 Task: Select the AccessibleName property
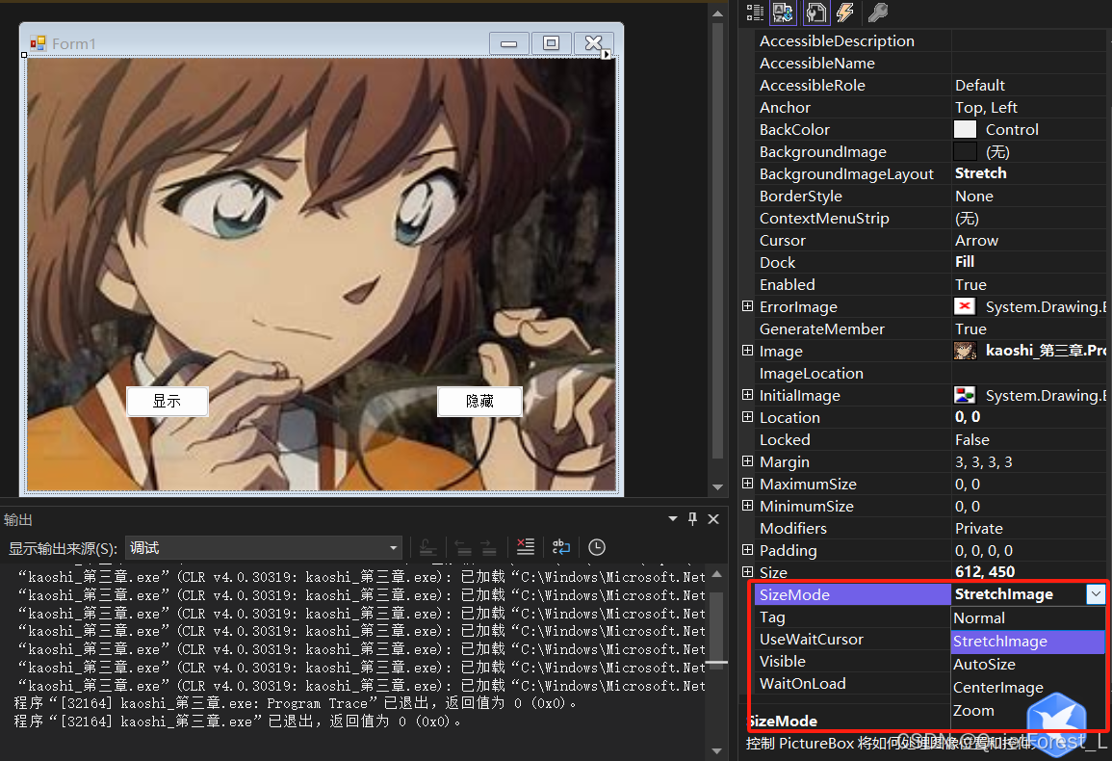[929, 63]
